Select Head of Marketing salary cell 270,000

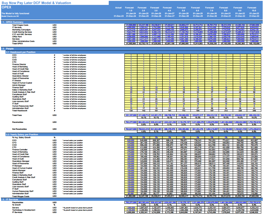coord(131,152)
